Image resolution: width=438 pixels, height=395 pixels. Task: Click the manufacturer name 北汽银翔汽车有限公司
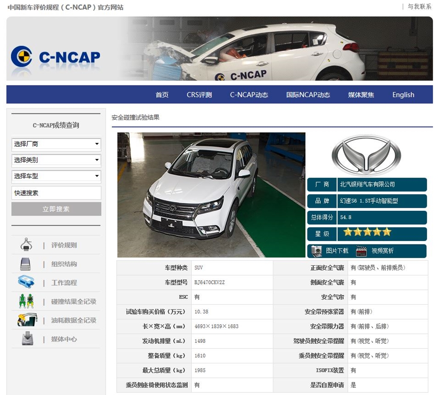click(367, 184)
